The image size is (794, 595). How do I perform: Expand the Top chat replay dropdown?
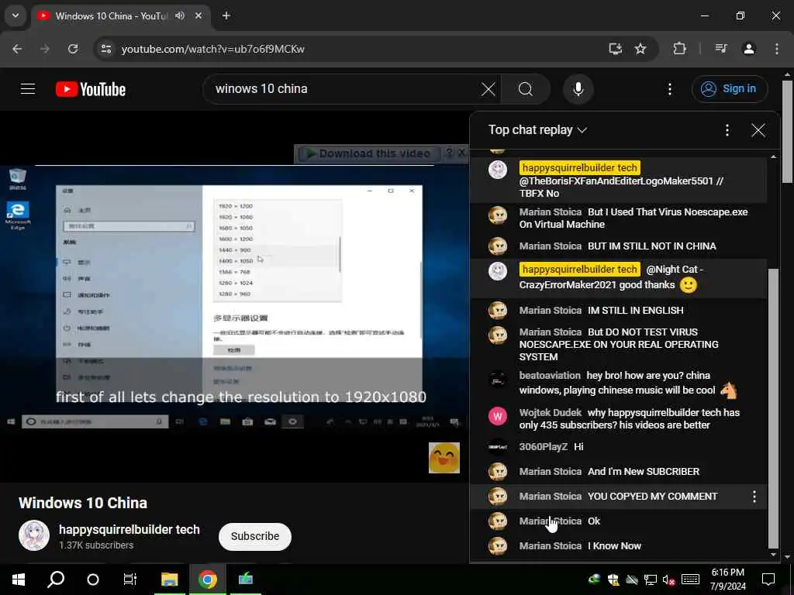pyautogui.click(x=537, y=130)
